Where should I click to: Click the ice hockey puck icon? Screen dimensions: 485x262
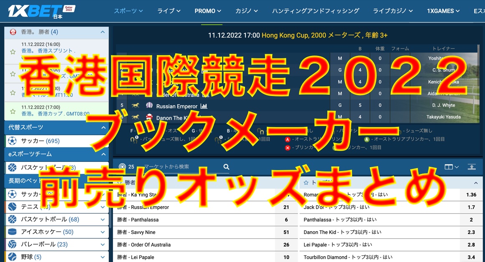click(x=12, y=232)
